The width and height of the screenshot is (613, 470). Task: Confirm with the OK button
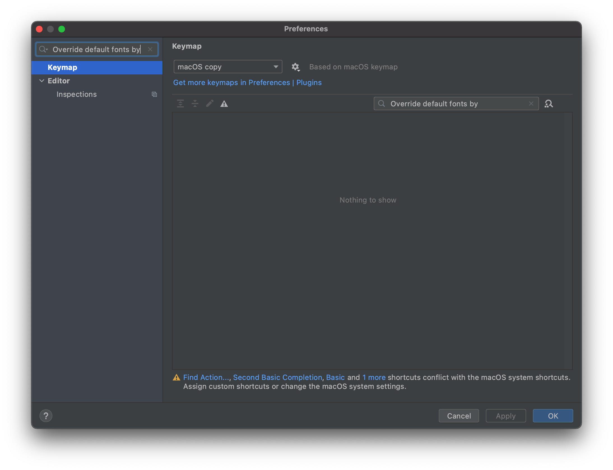pyautogui.click(x=553, y=416)
